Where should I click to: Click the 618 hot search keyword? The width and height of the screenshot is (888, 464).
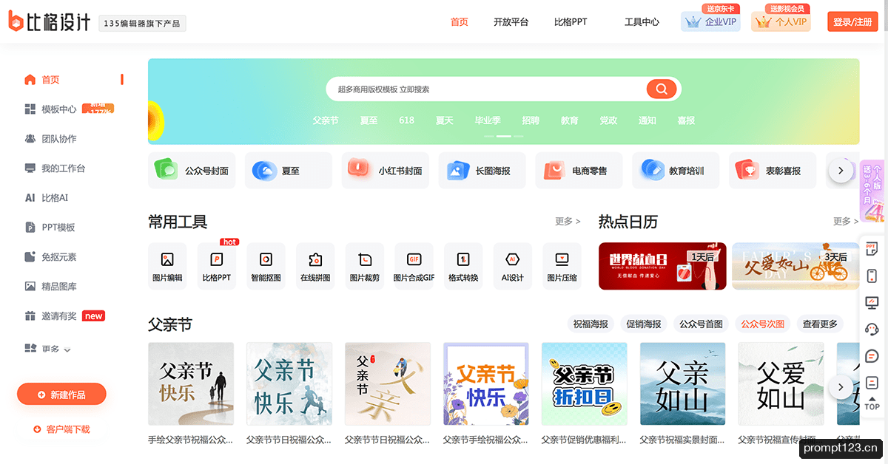coord(406,120)
